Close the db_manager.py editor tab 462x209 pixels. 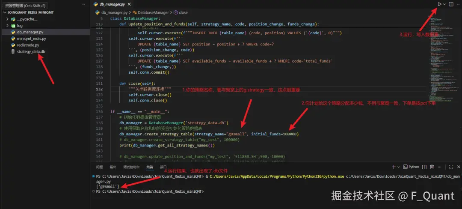pos(129,4)
